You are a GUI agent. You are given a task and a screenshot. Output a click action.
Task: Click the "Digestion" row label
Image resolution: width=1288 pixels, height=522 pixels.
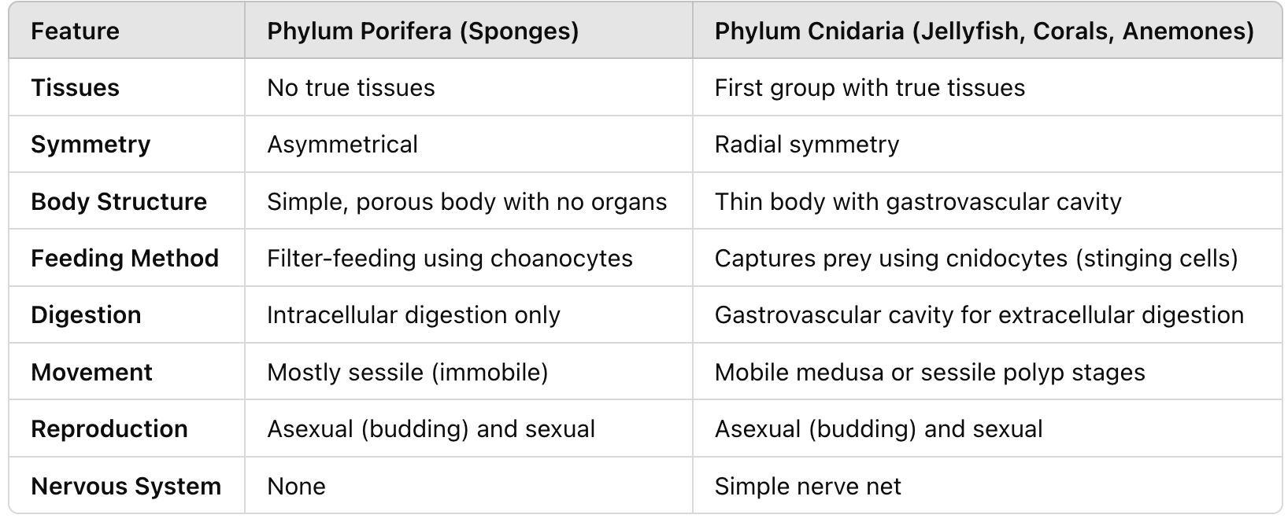(x=86, y=315)
